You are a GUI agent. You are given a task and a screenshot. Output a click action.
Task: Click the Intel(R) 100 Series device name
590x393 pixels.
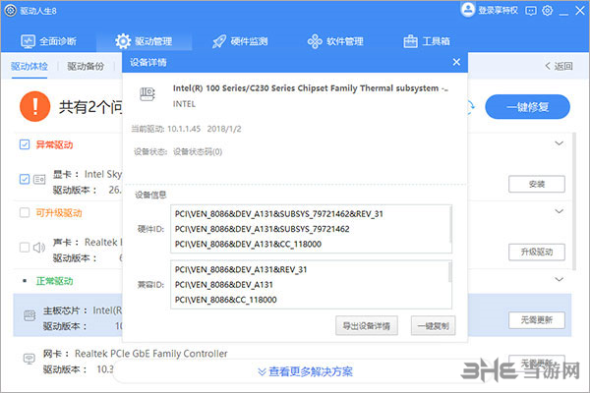[311, 88]
